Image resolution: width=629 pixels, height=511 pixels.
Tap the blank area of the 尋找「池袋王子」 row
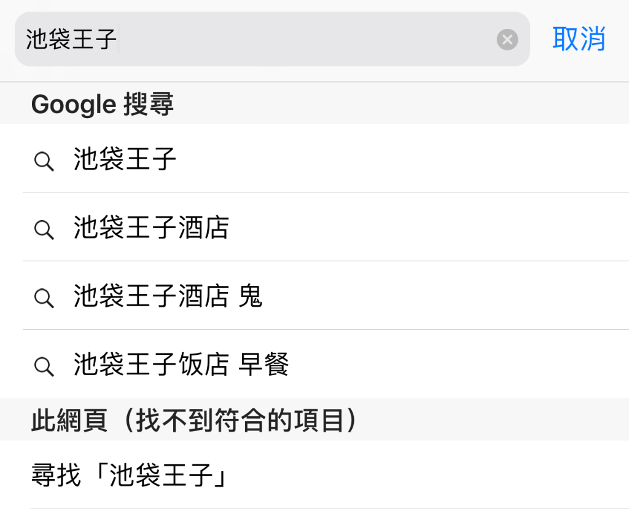429,475
